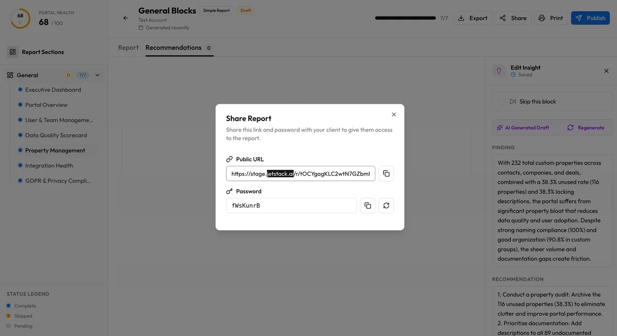617x336 pixels.
Task: Select the password input field showing fWsKunrB
Action: (x=291, y=206)
